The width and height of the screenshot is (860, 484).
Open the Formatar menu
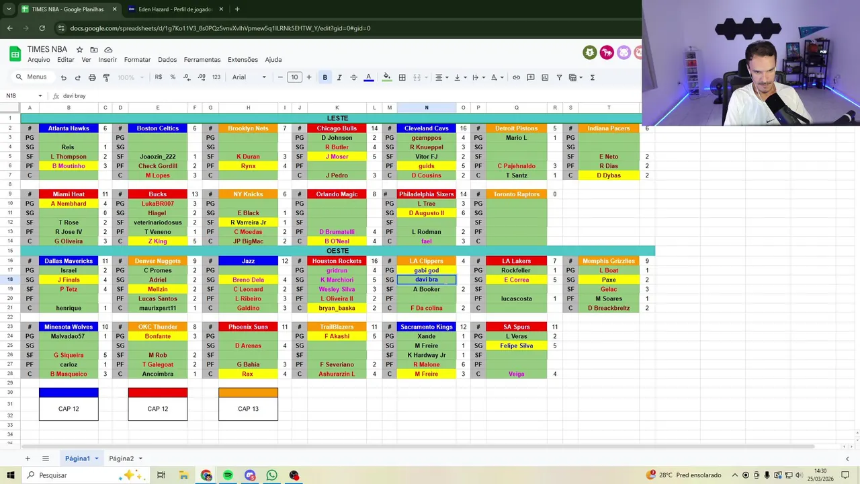click(x=137, y=60)
